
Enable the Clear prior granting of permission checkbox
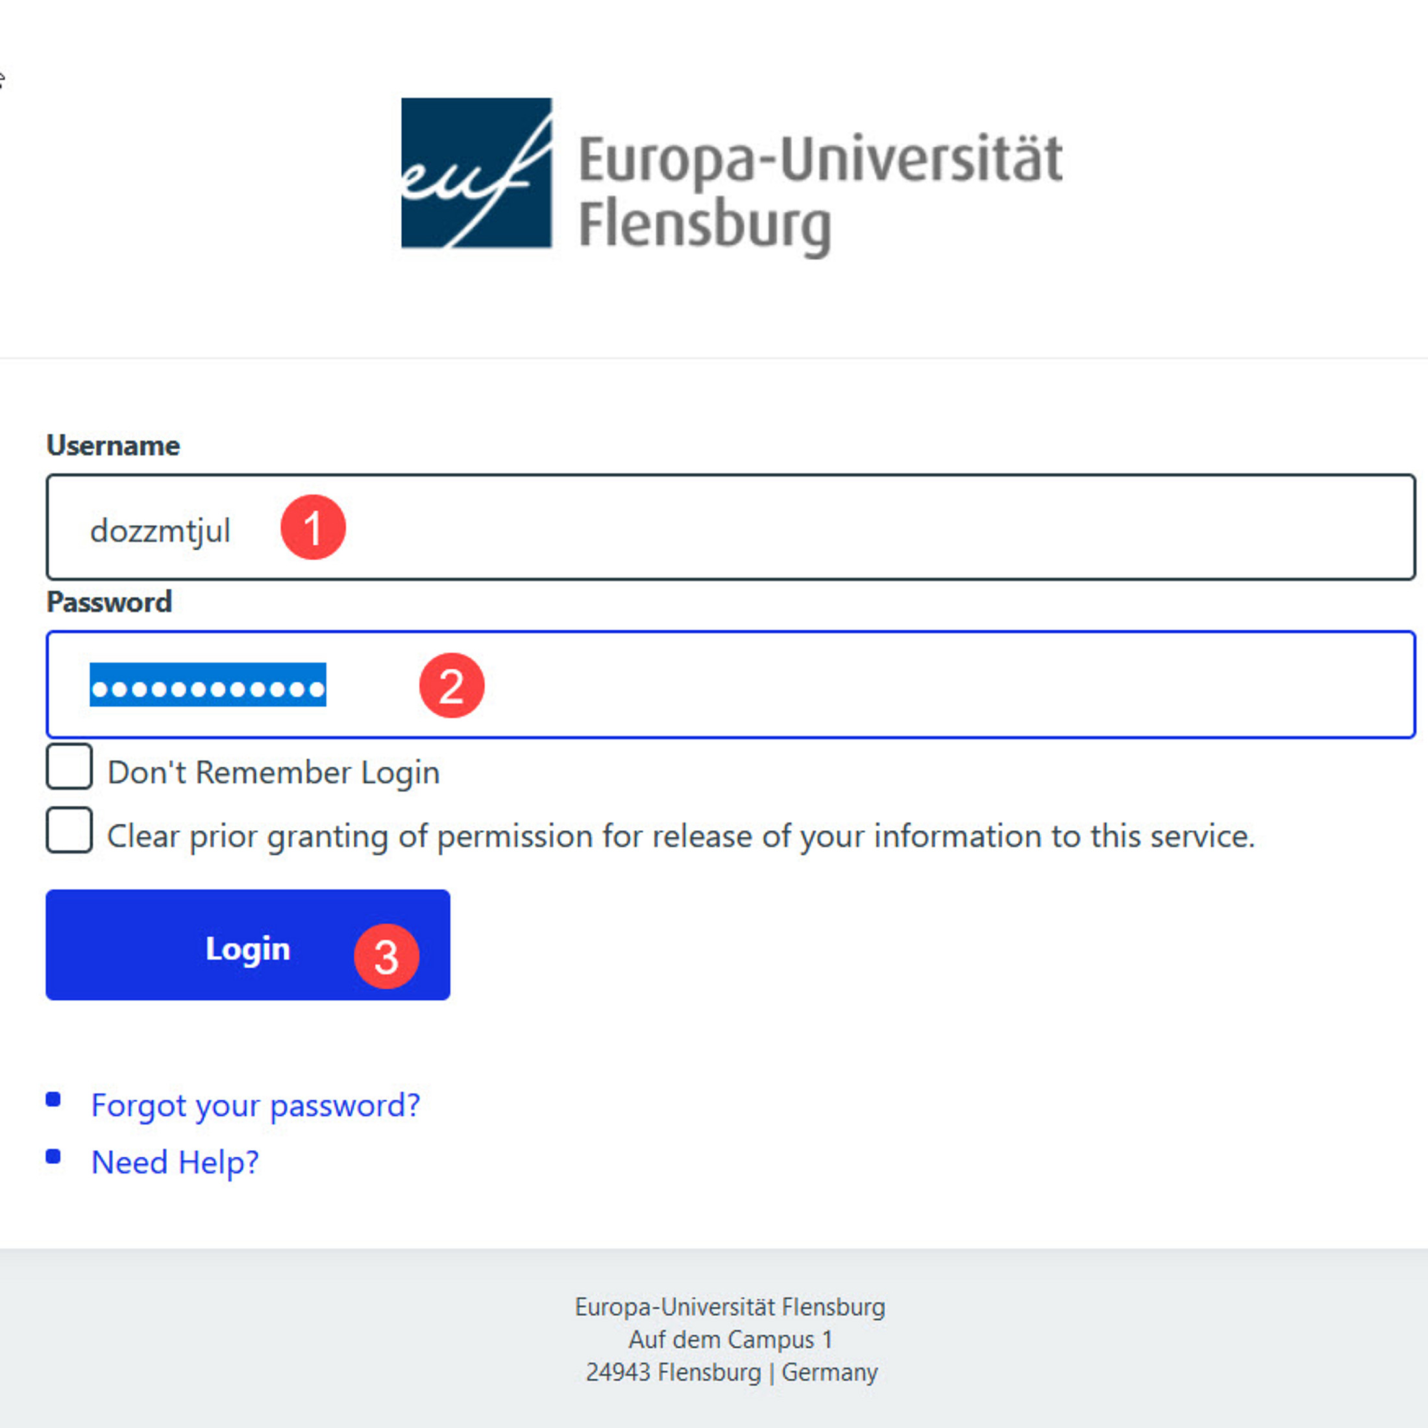pos(69,830)
